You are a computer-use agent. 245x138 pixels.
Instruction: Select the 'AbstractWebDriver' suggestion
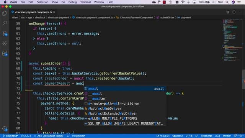tap(125, 108)
